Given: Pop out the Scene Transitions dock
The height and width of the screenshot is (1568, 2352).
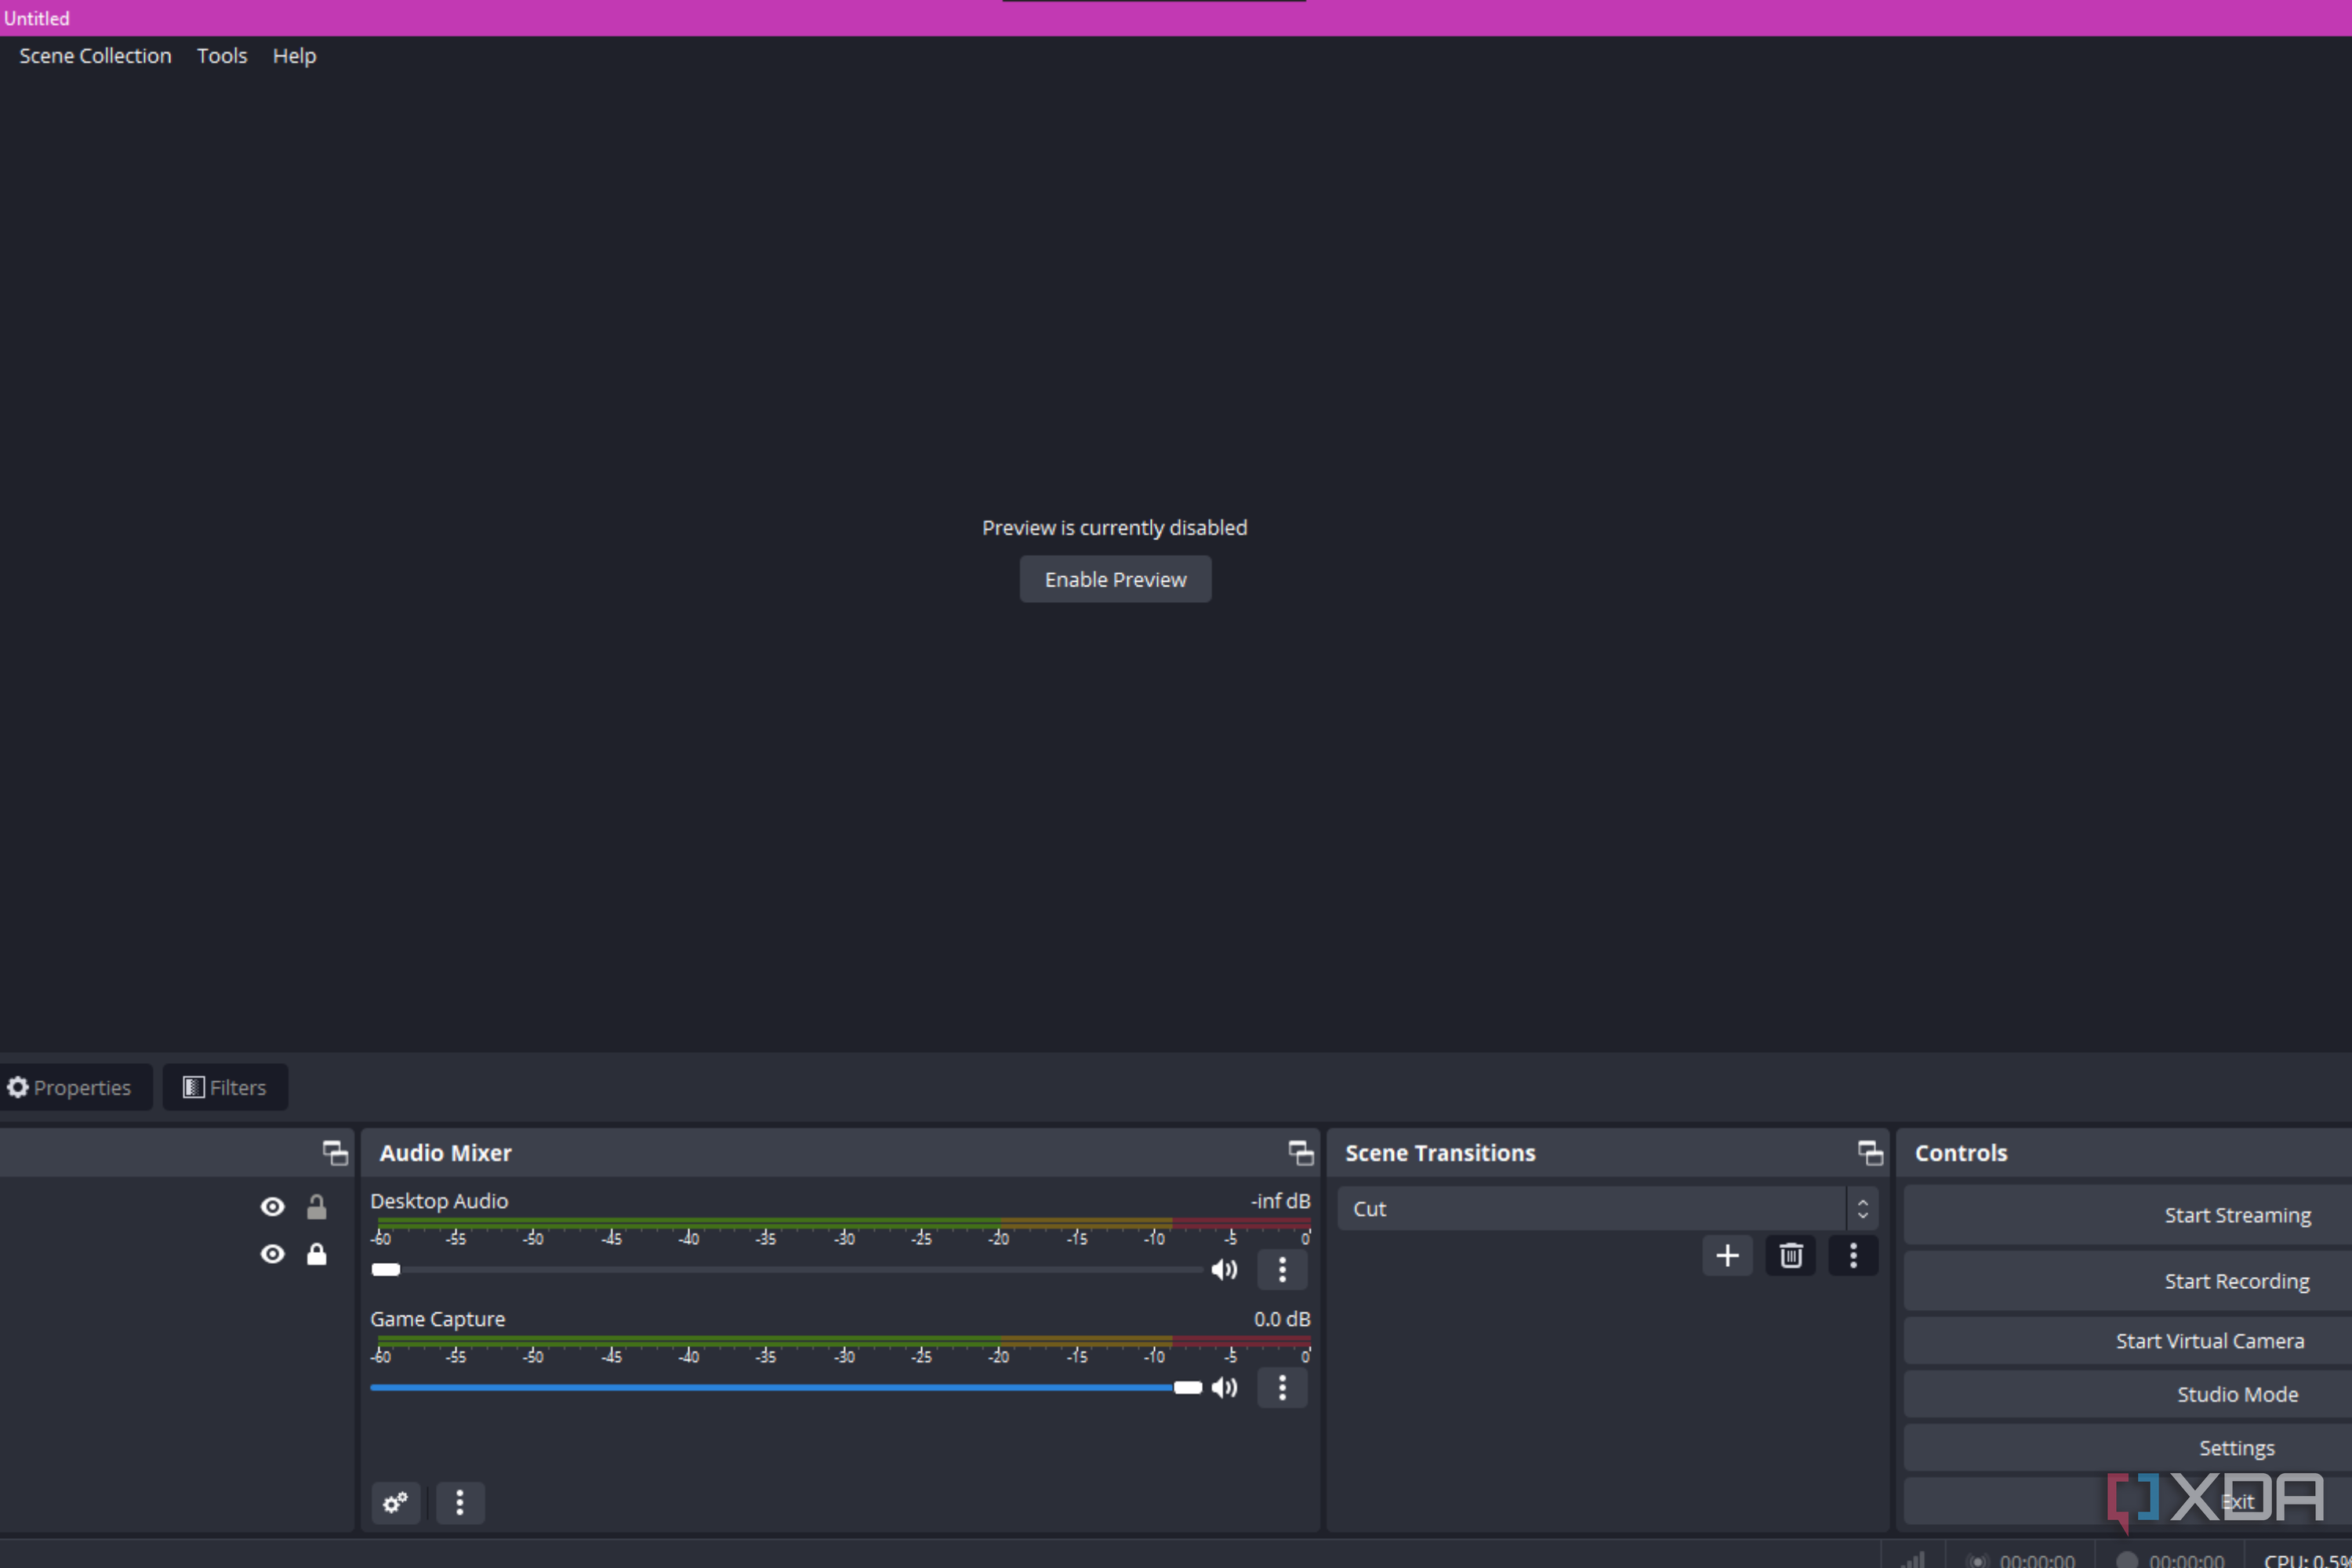Looking at the screenshot, I should [x=1870, y=1153].
